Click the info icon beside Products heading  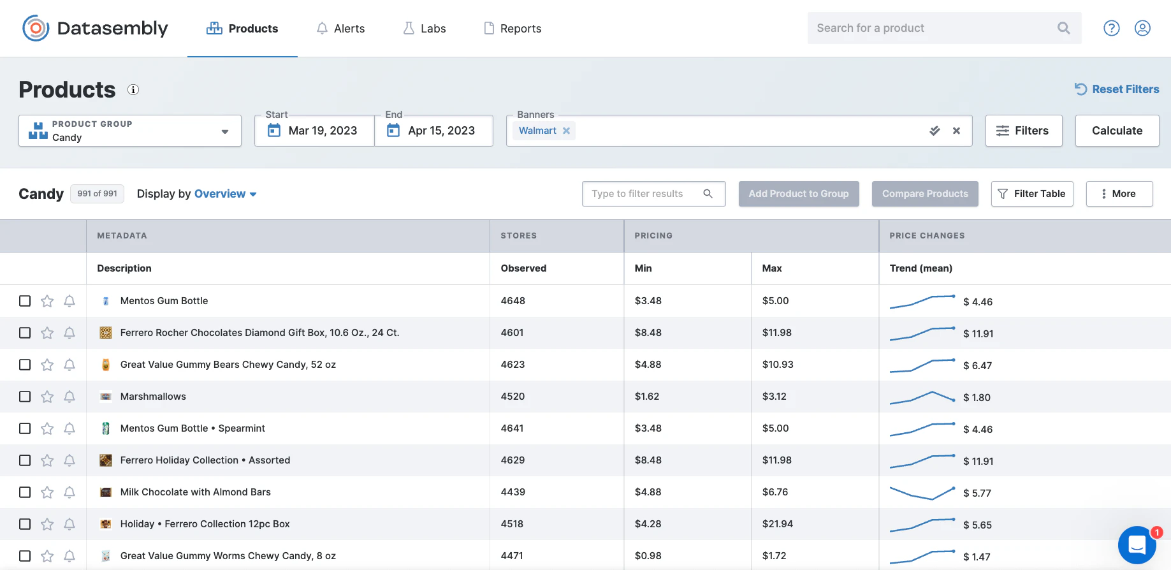tap(133, 90)
